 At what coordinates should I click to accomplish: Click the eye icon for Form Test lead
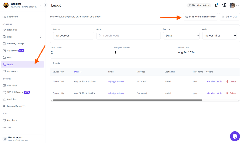(208, 81)
